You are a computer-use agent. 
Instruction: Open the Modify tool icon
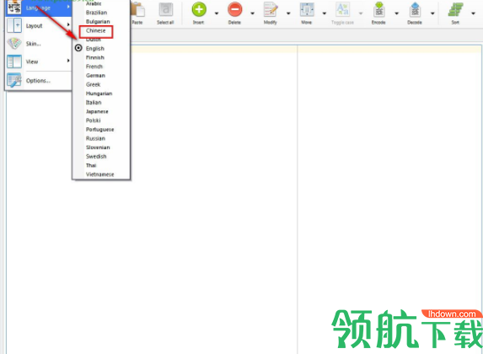[x=271, y=9]
